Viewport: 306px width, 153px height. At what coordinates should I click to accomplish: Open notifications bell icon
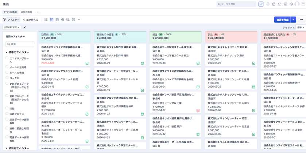point(268,4)
